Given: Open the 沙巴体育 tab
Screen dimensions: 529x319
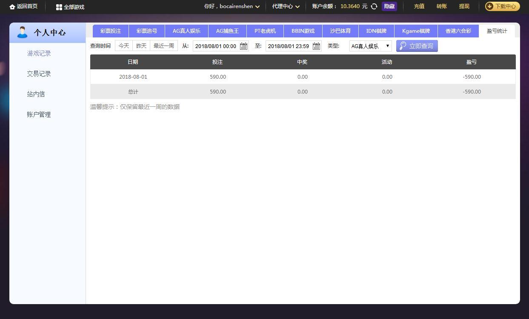Looking at the screenshot, I should (340, 31).
